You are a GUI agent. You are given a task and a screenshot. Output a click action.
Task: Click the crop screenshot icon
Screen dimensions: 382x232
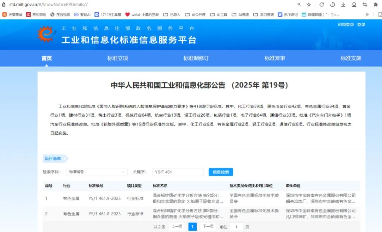click(365, 5)
